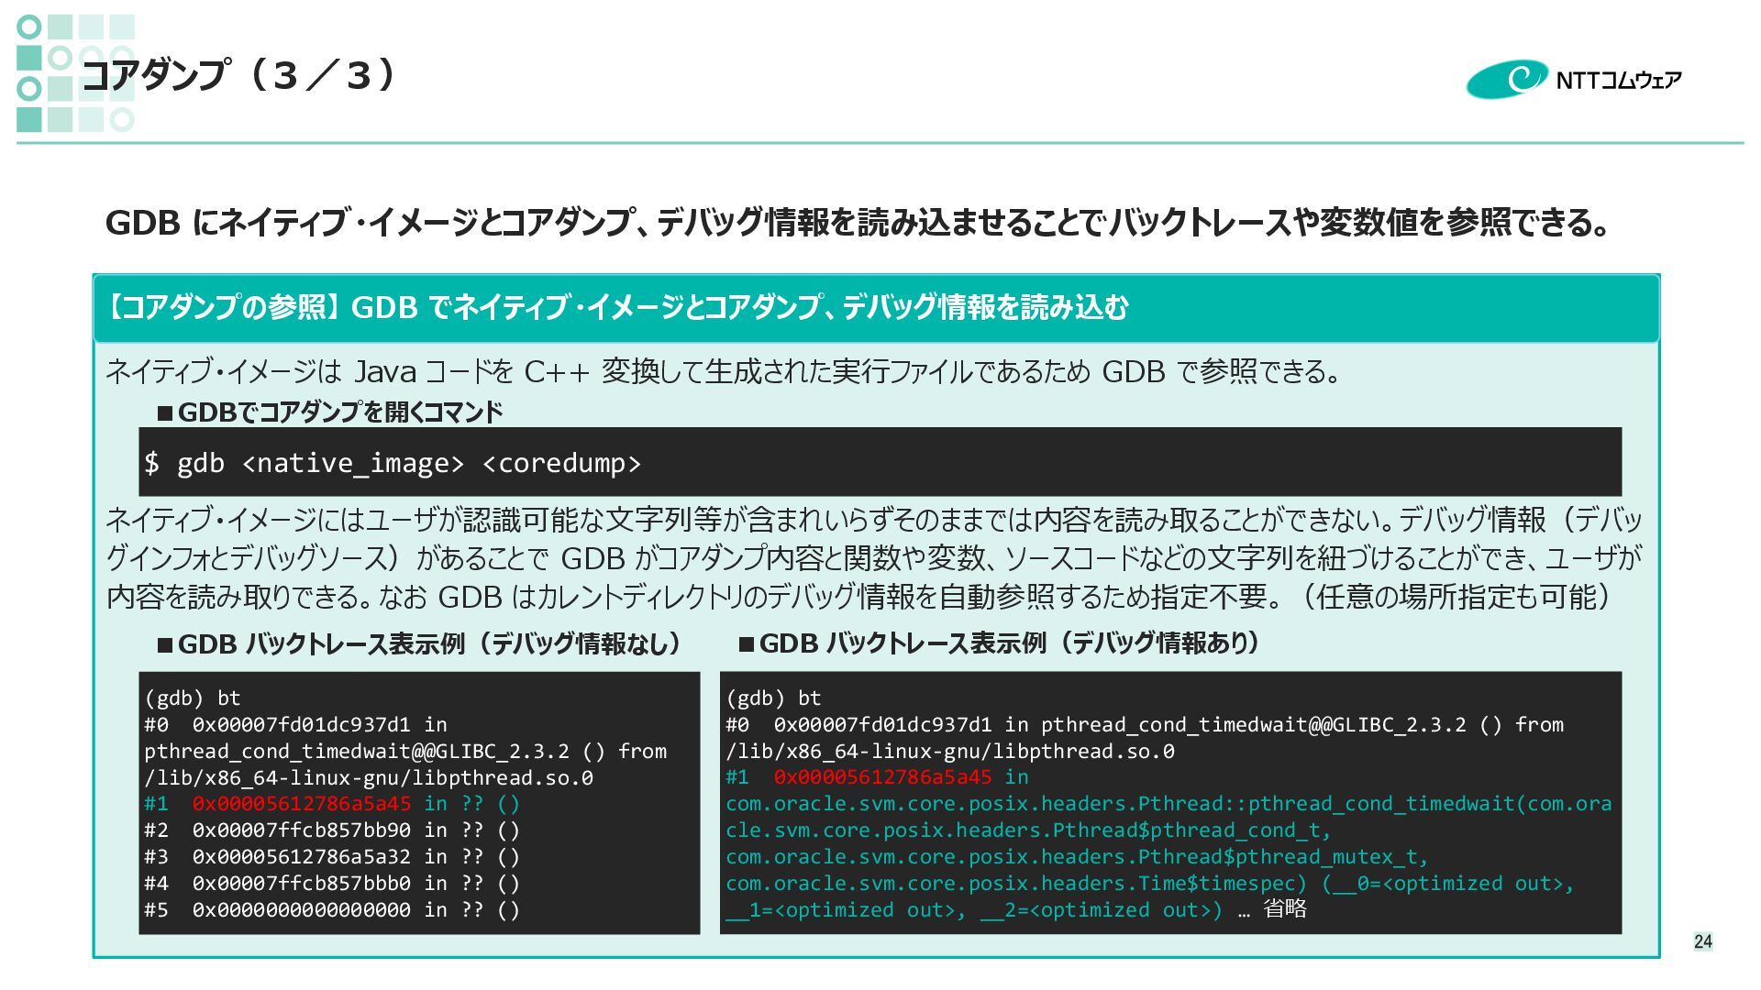This screenshot has height=990, width=1761.
Task: Click the left (gdb) bt prompt line
Action: 193,698
